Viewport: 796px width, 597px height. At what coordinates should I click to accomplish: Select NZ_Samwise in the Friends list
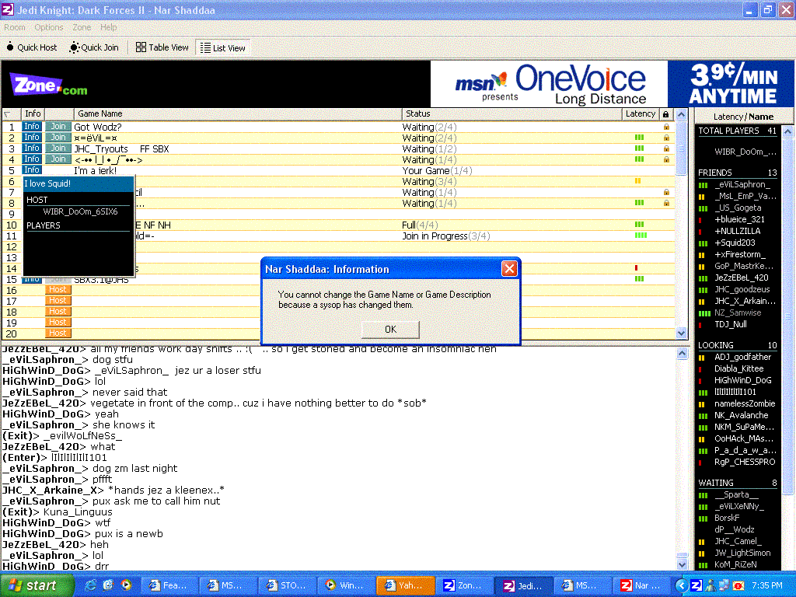738,312
